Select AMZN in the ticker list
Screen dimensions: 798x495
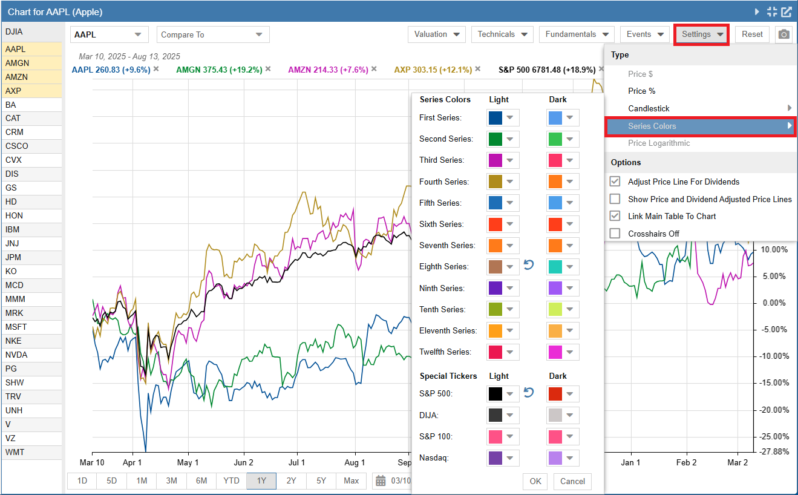(32, 77)
